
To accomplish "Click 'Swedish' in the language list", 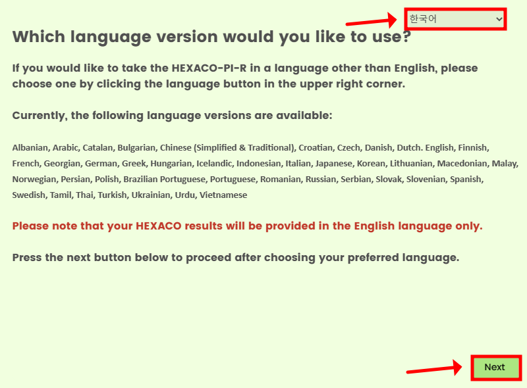I will [28, 195].
